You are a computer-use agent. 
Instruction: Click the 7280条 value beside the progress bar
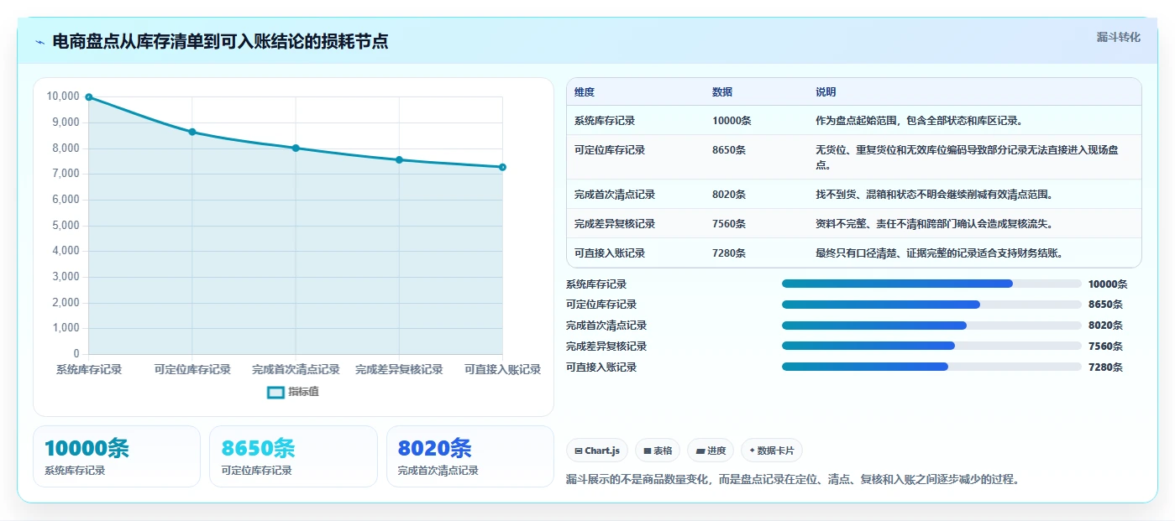pyautogui.click(x=1105, y=367)
